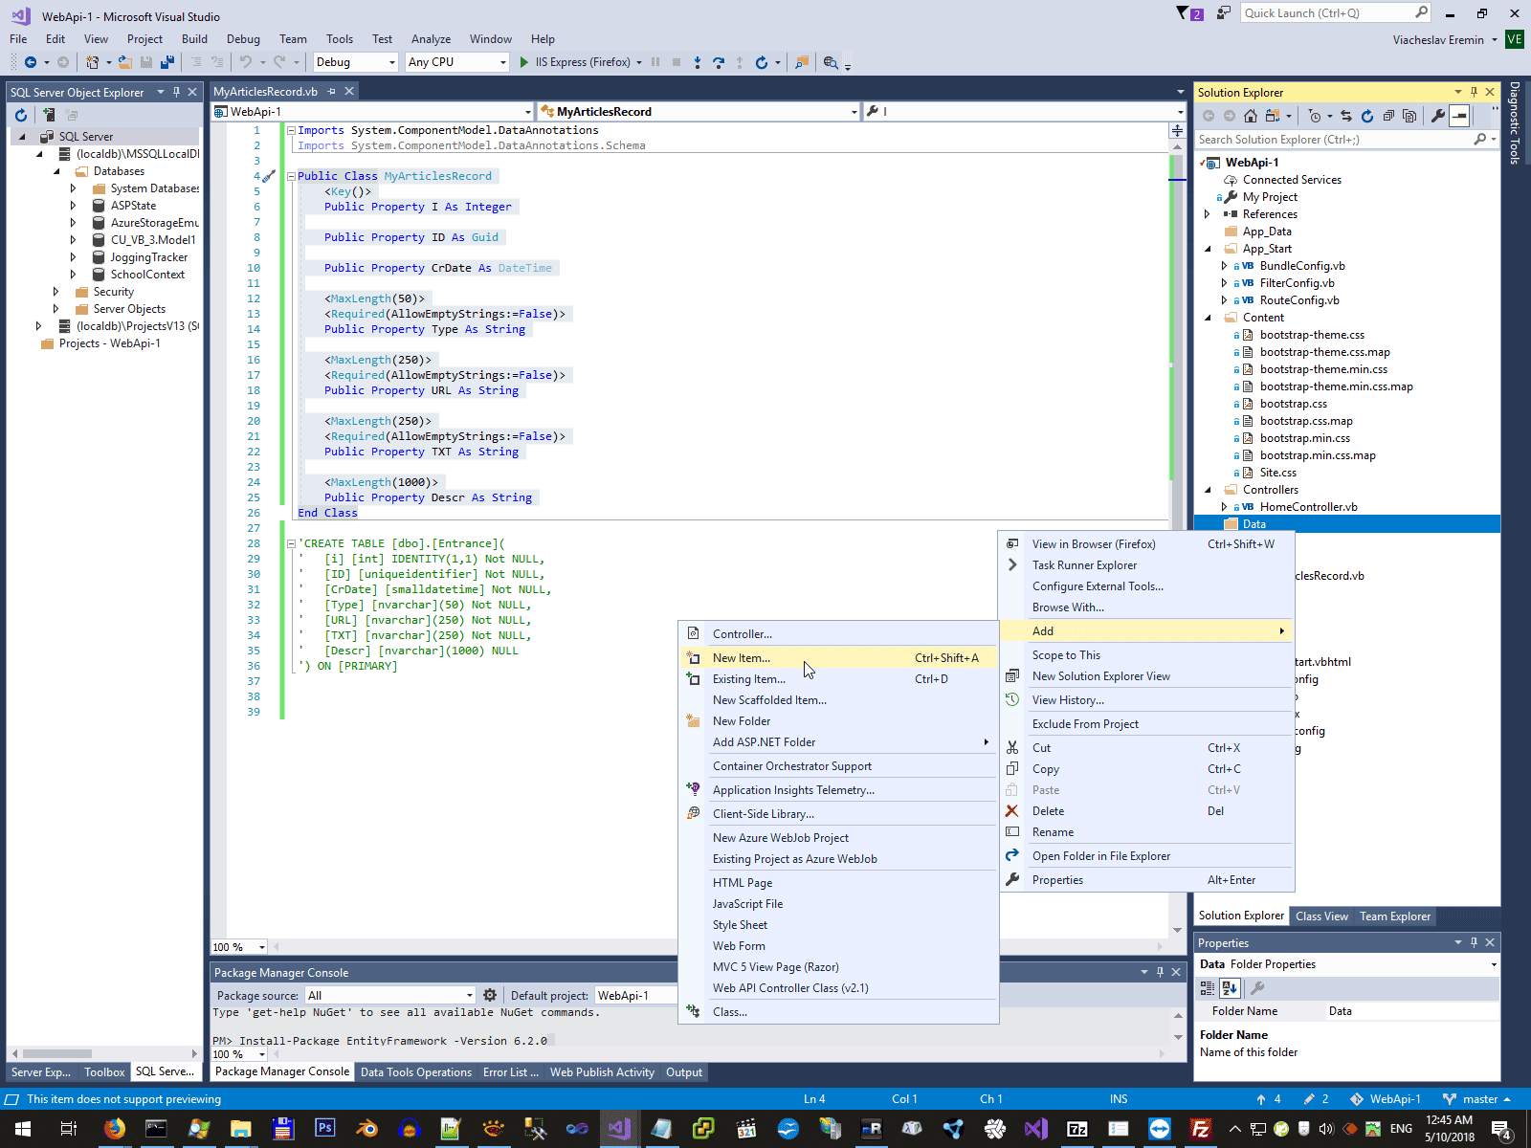The height and width of the screenshot is (1148, 1531).
Task: Switch to the Error List tab
Action: (510, 1072)
